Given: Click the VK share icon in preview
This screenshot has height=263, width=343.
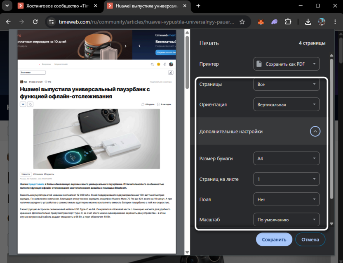Looking at the screenshot, I should [x=23, y=104].
